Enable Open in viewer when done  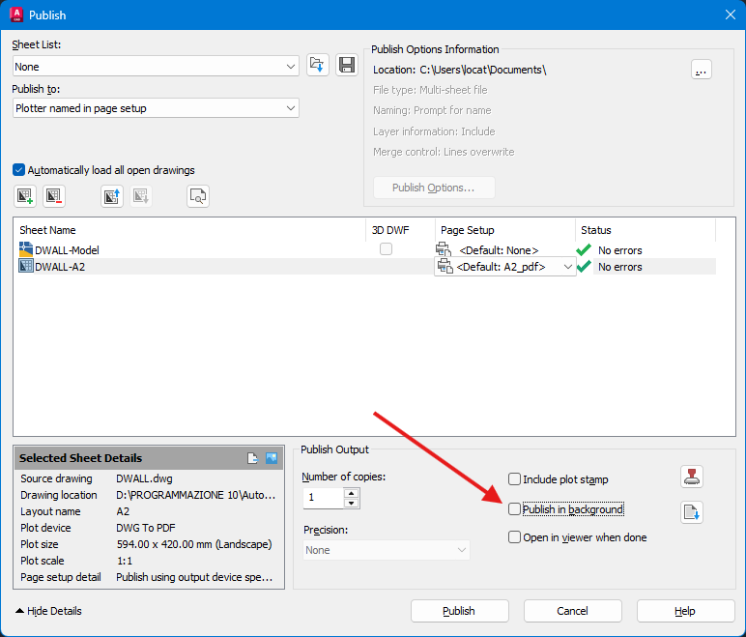tap(514, 537)
